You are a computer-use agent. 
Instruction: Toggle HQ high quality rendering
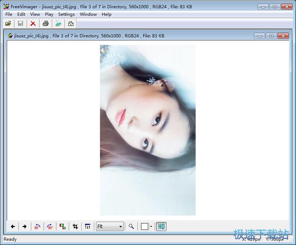click(x=161, y=226)
